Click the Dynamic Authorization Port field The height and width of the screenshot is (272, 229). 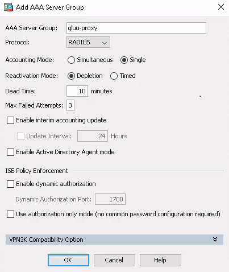tap(110, 199)
